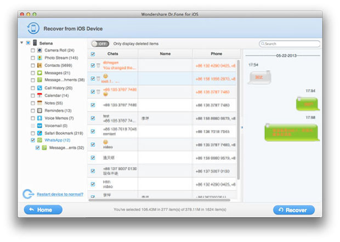
Task: Click the search magnifier icon
Action: 263,43
